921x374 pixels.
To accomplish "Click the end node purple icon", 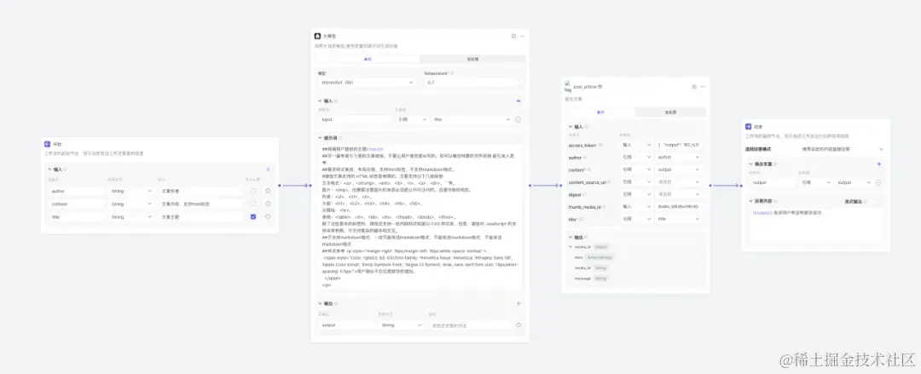I will [749, 126].
